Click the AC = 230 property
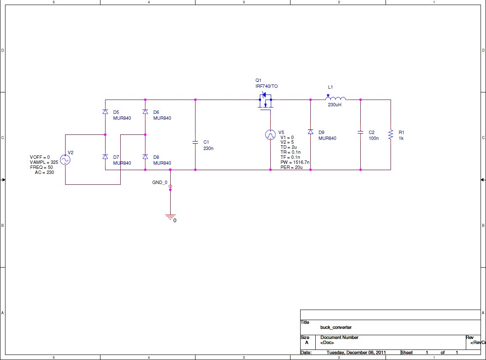The width and height of the screenshot is (486, 360). (44, 172)
